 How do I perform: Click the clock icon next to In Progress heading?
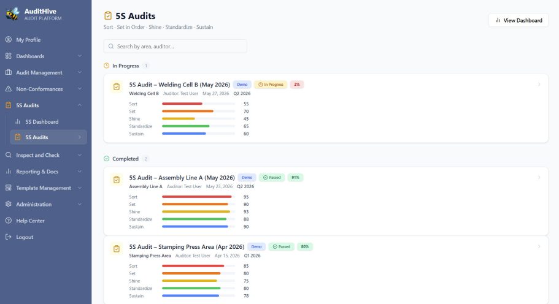point(106,66)
